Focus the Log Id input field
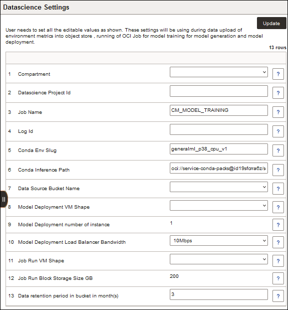288x310 pixels. tap(219, 129)
